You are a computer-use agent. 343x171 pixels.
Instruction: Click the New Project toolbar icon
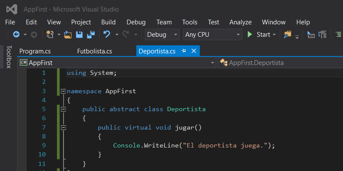50,35
